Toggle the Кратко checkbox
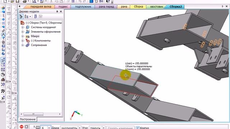 click(x=138, y=128)
